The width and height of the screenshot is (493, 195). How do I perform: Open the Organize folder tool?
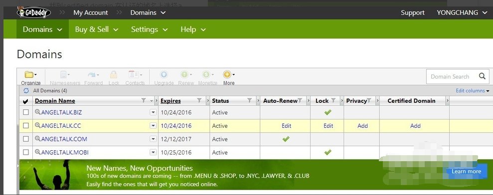click(31, 78)
